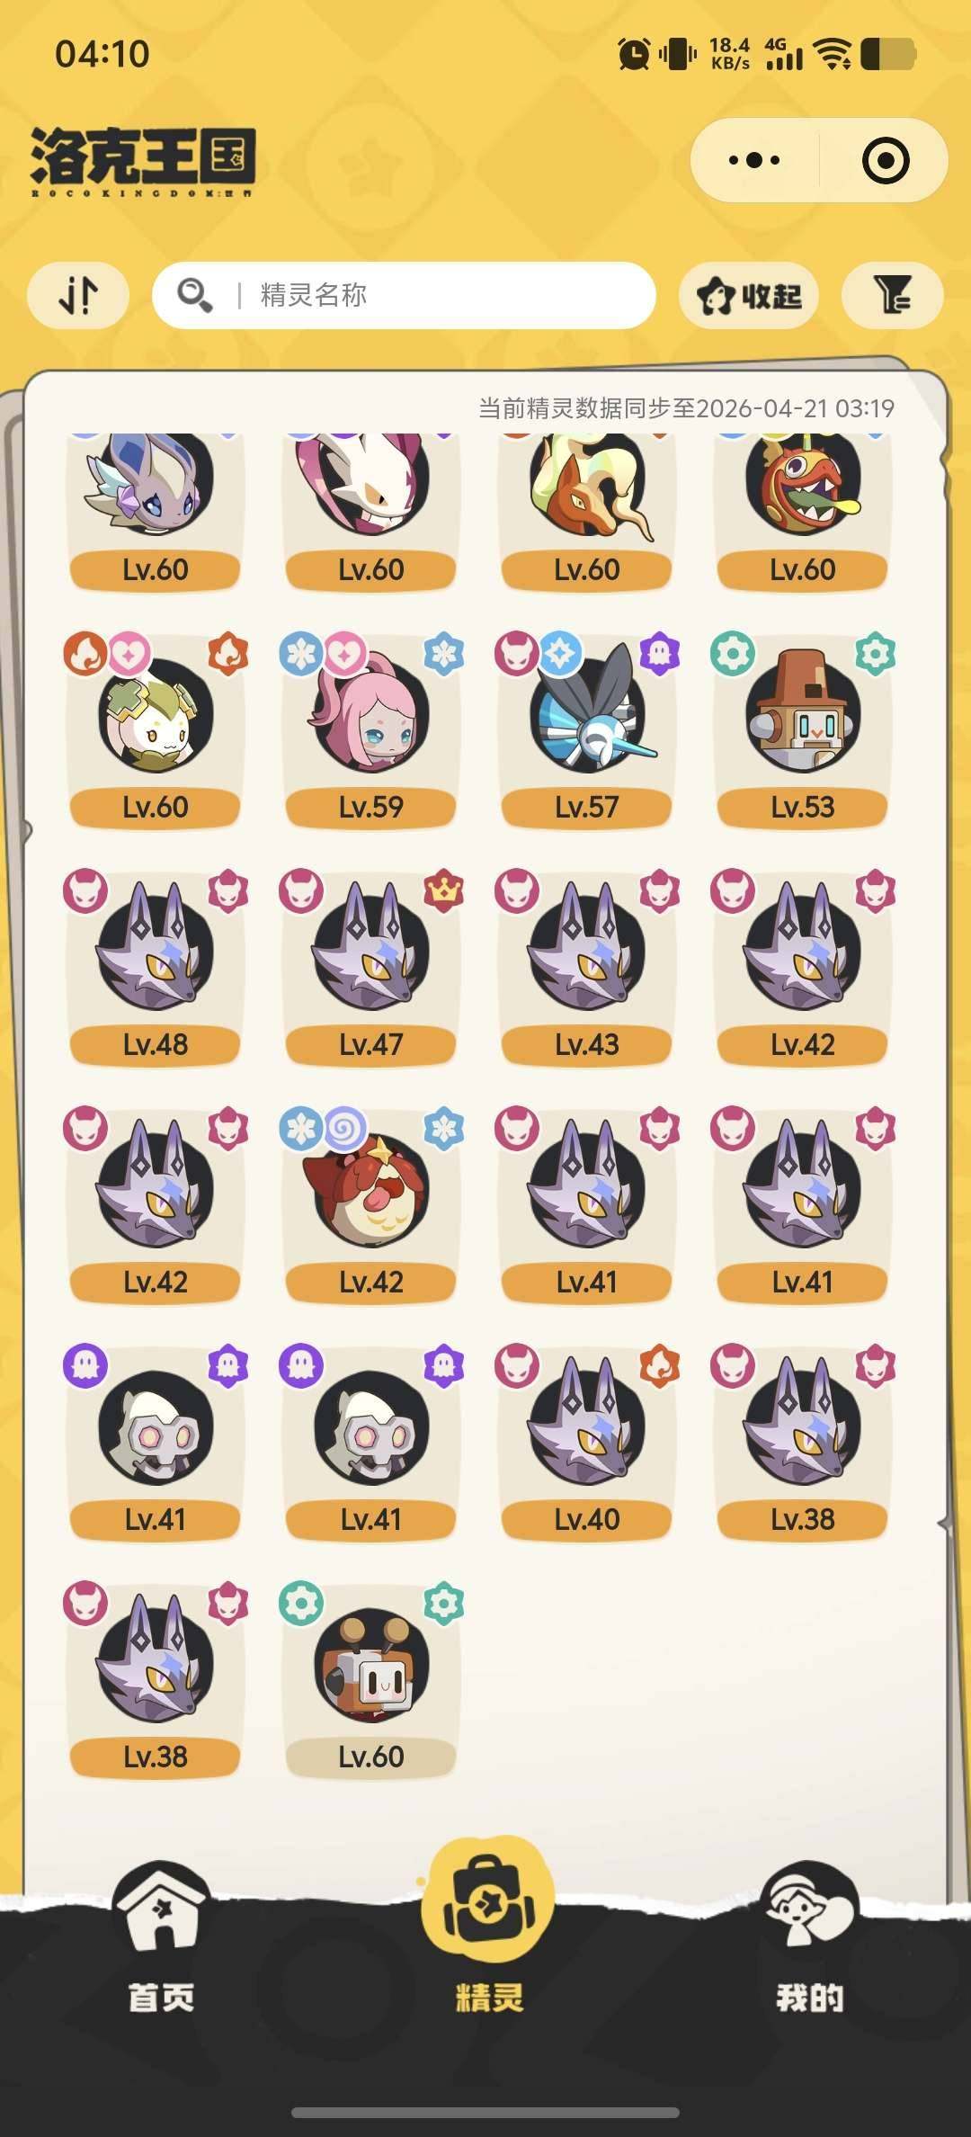This screenshot has height=2137, width=971.
Task: Open the Lv.53 brown hat robot sprite
Action: (803, 730)
